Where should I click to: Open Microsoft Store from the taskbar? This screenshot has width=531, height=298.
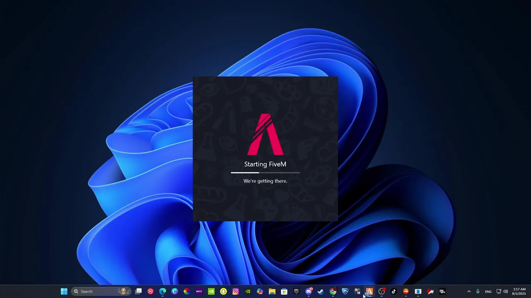coord(284,291)
